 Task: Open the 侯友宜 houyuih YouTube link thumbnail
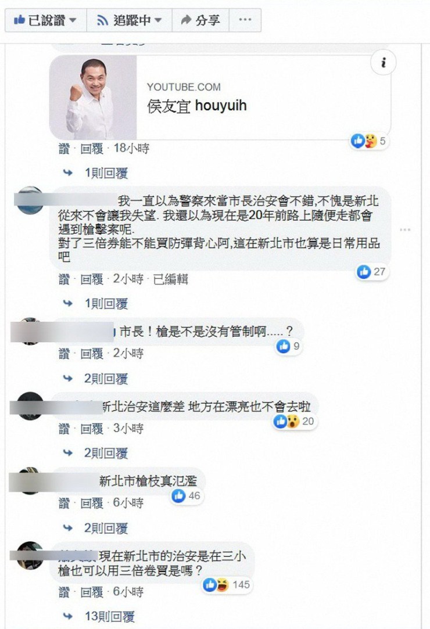93,98
